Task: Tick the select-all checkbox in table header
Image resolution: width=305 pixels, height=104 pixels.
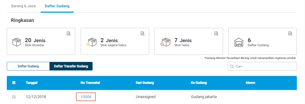Action: pos(14,83)
